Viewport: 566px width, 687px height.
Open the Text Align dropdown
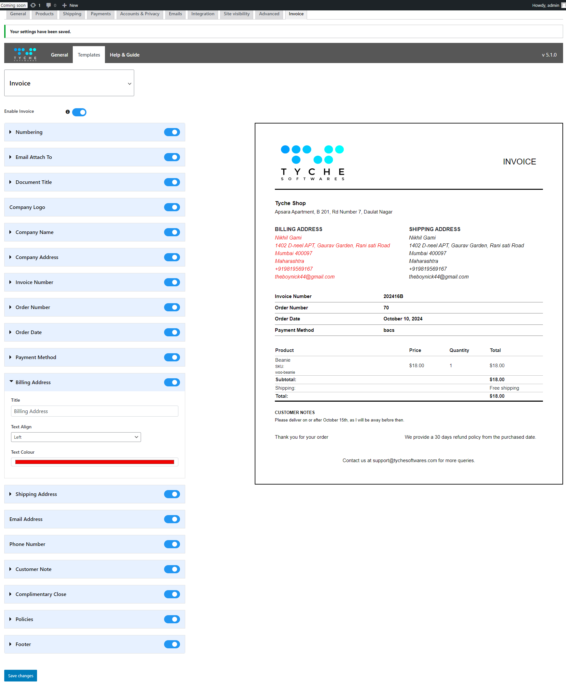[76, 437]
